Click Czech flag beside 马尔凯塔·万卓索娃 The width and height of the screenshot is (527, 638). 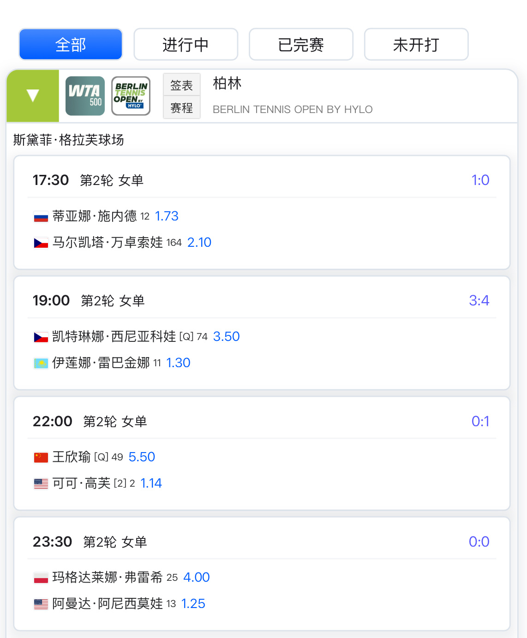pos(41,243)
